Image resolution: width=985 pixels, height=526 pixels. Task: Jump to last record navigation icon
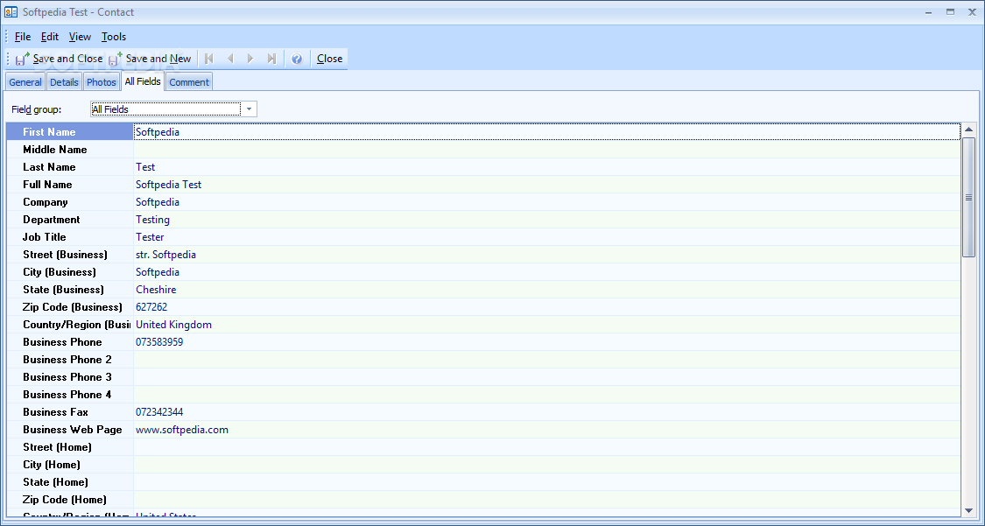coord(271,59)
